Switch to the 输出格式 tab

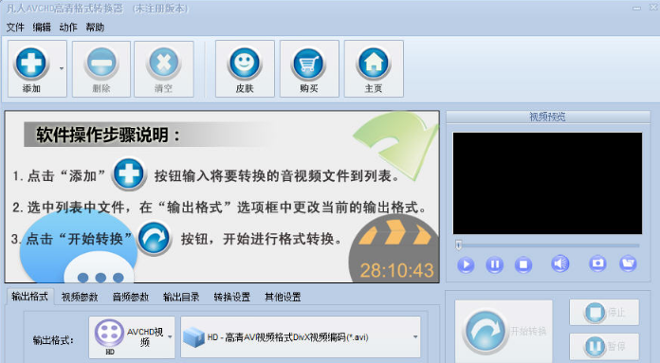pyautogui.click(x=29, y=297)
